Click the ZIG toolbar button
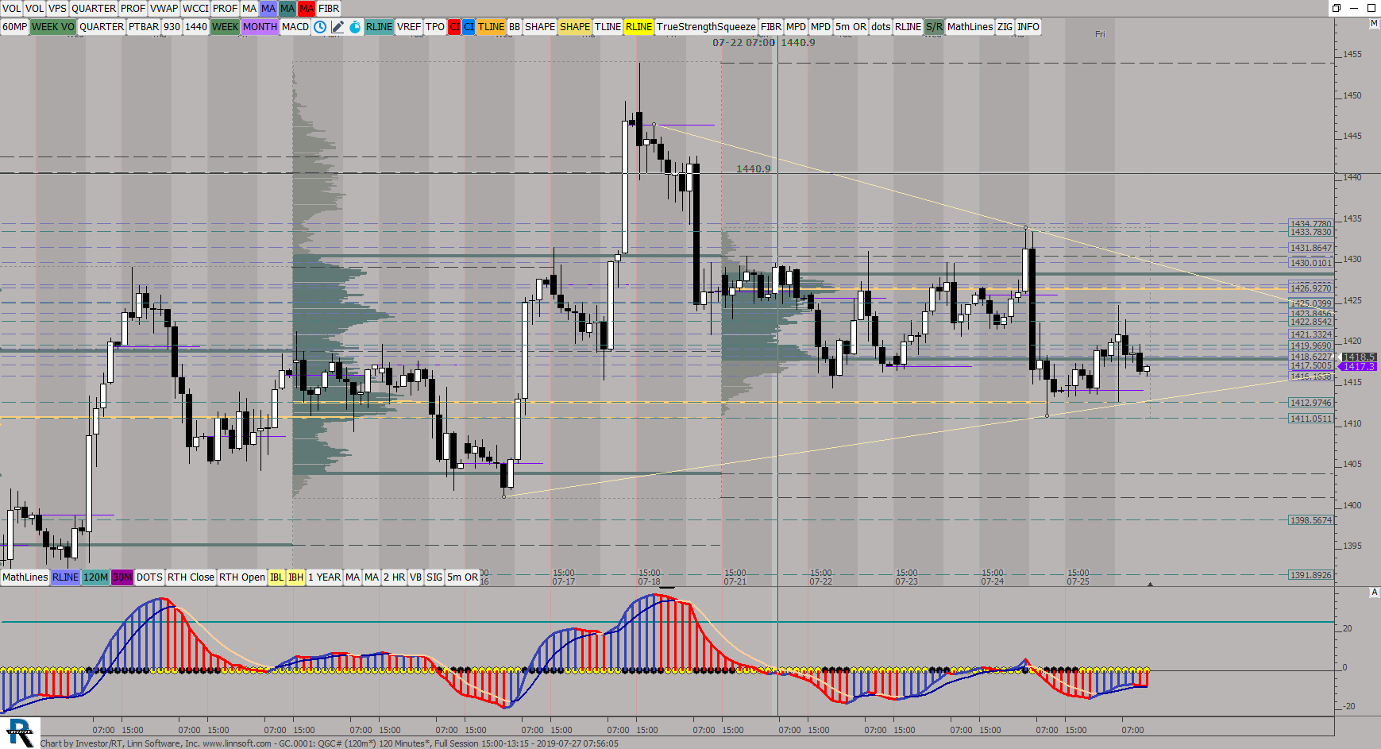 [1005, 27]
